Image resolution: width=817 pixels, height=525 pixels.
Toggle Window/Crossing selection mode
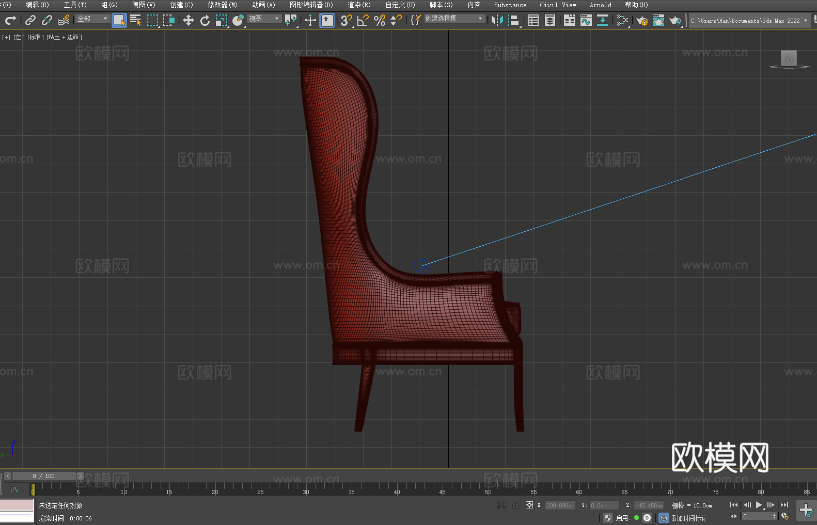click(169, 20)
